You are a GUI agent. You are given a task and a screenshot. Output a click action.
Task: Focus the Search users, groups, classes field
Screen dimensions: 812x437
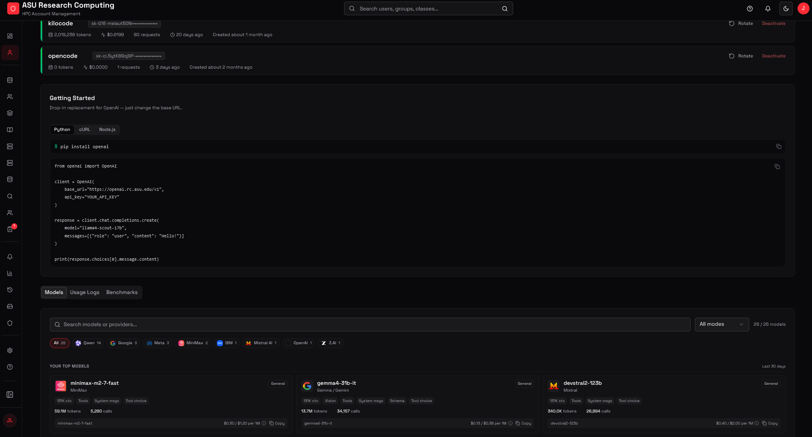428,8
